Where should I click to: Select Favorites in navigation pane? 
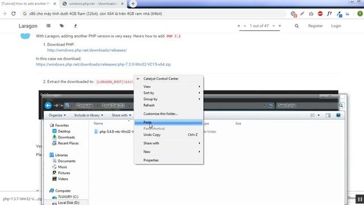tap(62, 125)
